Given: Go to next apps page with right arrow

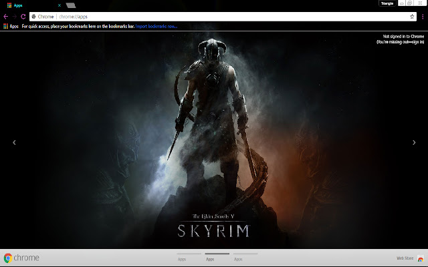Looking at the screenshot, I should (413, 142).
